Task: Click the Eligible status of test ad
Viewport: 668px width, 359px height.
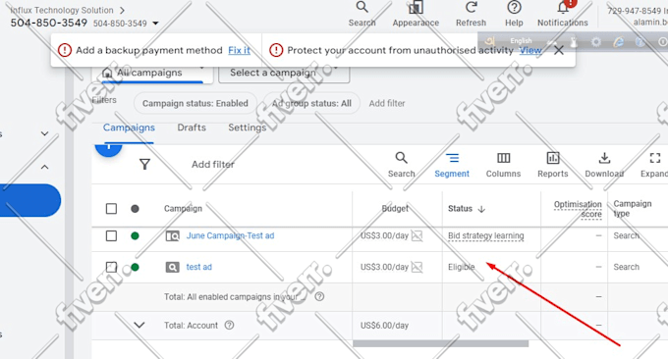Action: (x=461, y=267)
